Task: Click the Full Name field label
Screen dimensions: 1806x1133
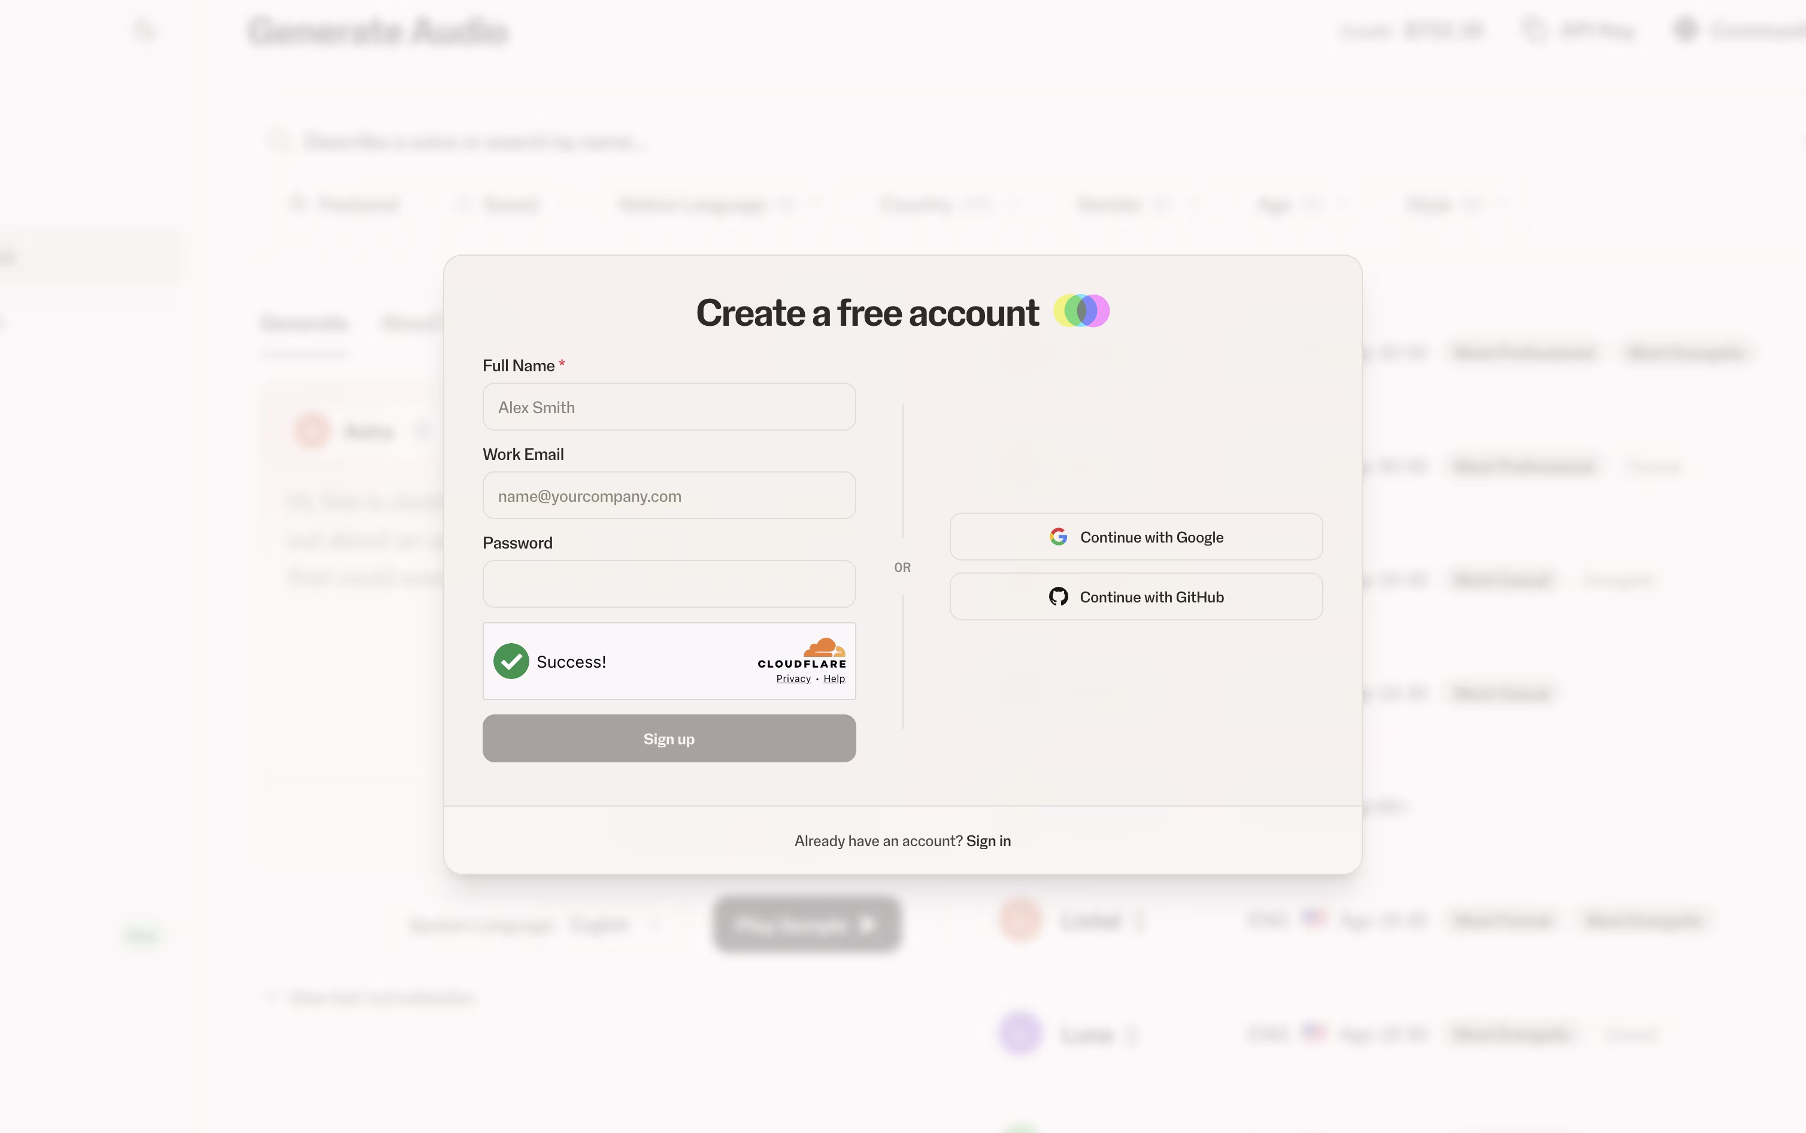Action: click(x=519, y=366)
